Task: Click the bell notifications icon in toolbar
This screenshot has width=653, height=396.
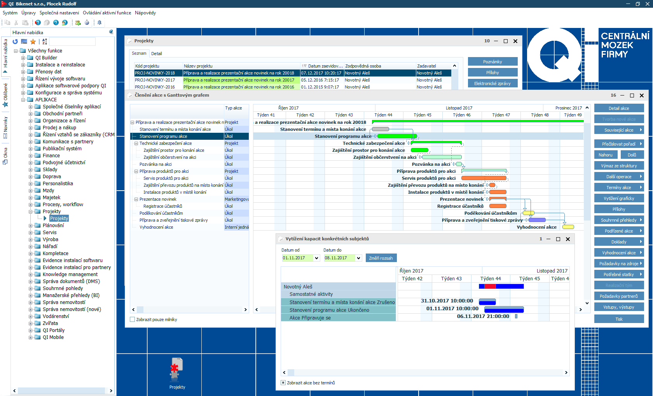Action: (100, 23)
